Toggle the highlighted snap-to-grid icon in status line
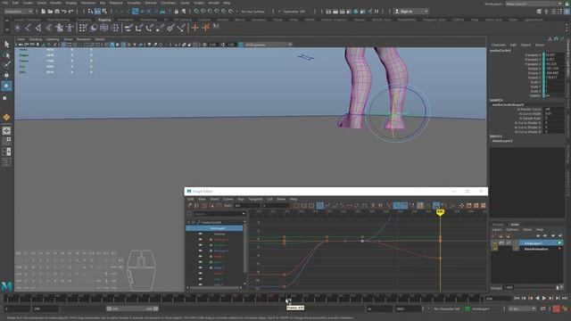This screenshot has height=321, width=571. [135, 12]
